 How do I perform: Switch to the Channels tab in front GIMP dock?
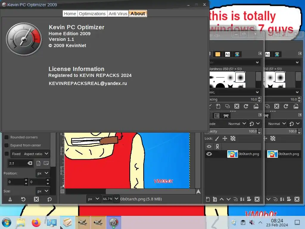click(217, 116)
